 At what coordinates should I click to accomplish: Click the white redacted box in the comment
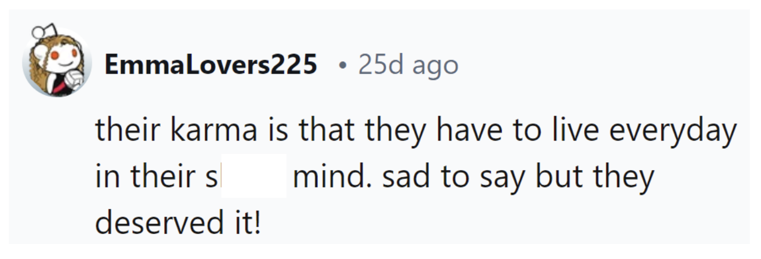[254, 176]
